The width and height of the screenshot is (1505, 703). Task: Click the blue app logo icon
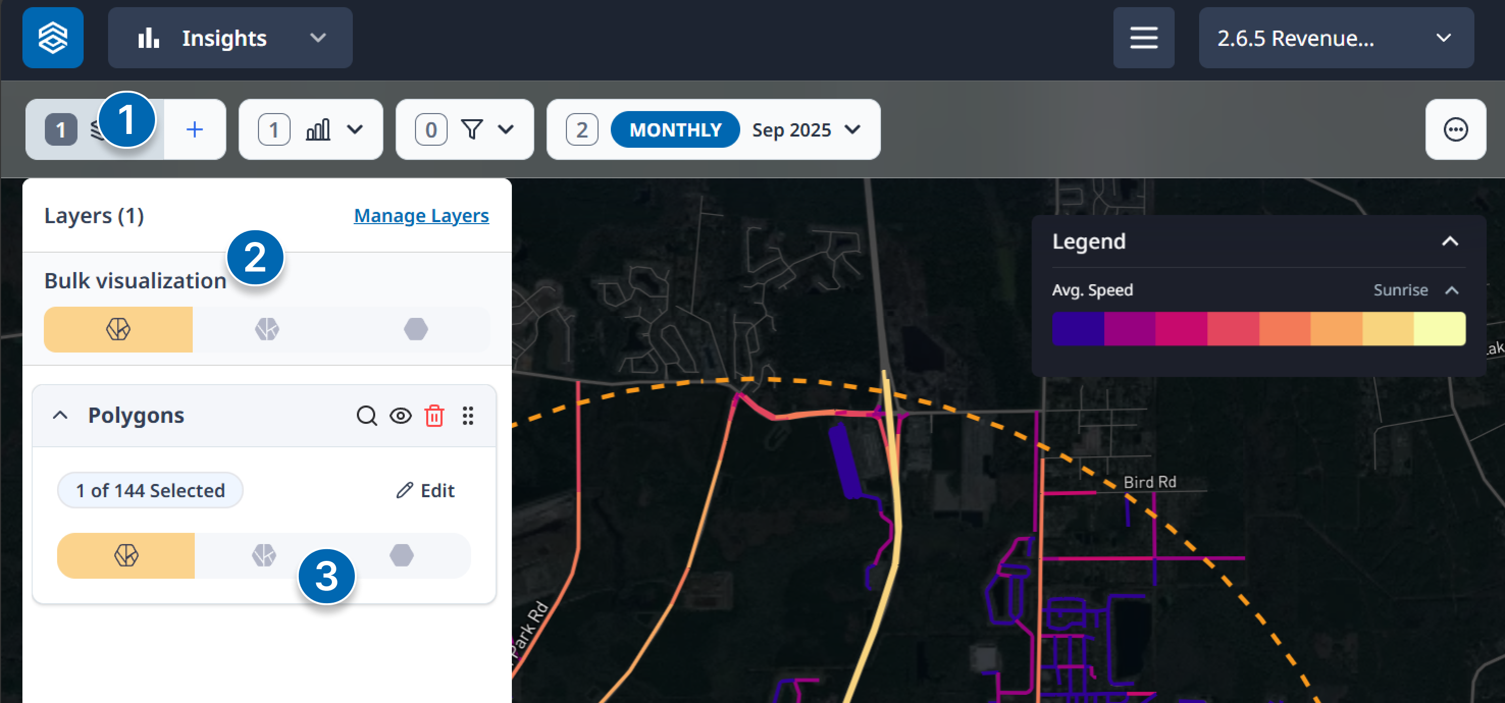pos(53,38)
